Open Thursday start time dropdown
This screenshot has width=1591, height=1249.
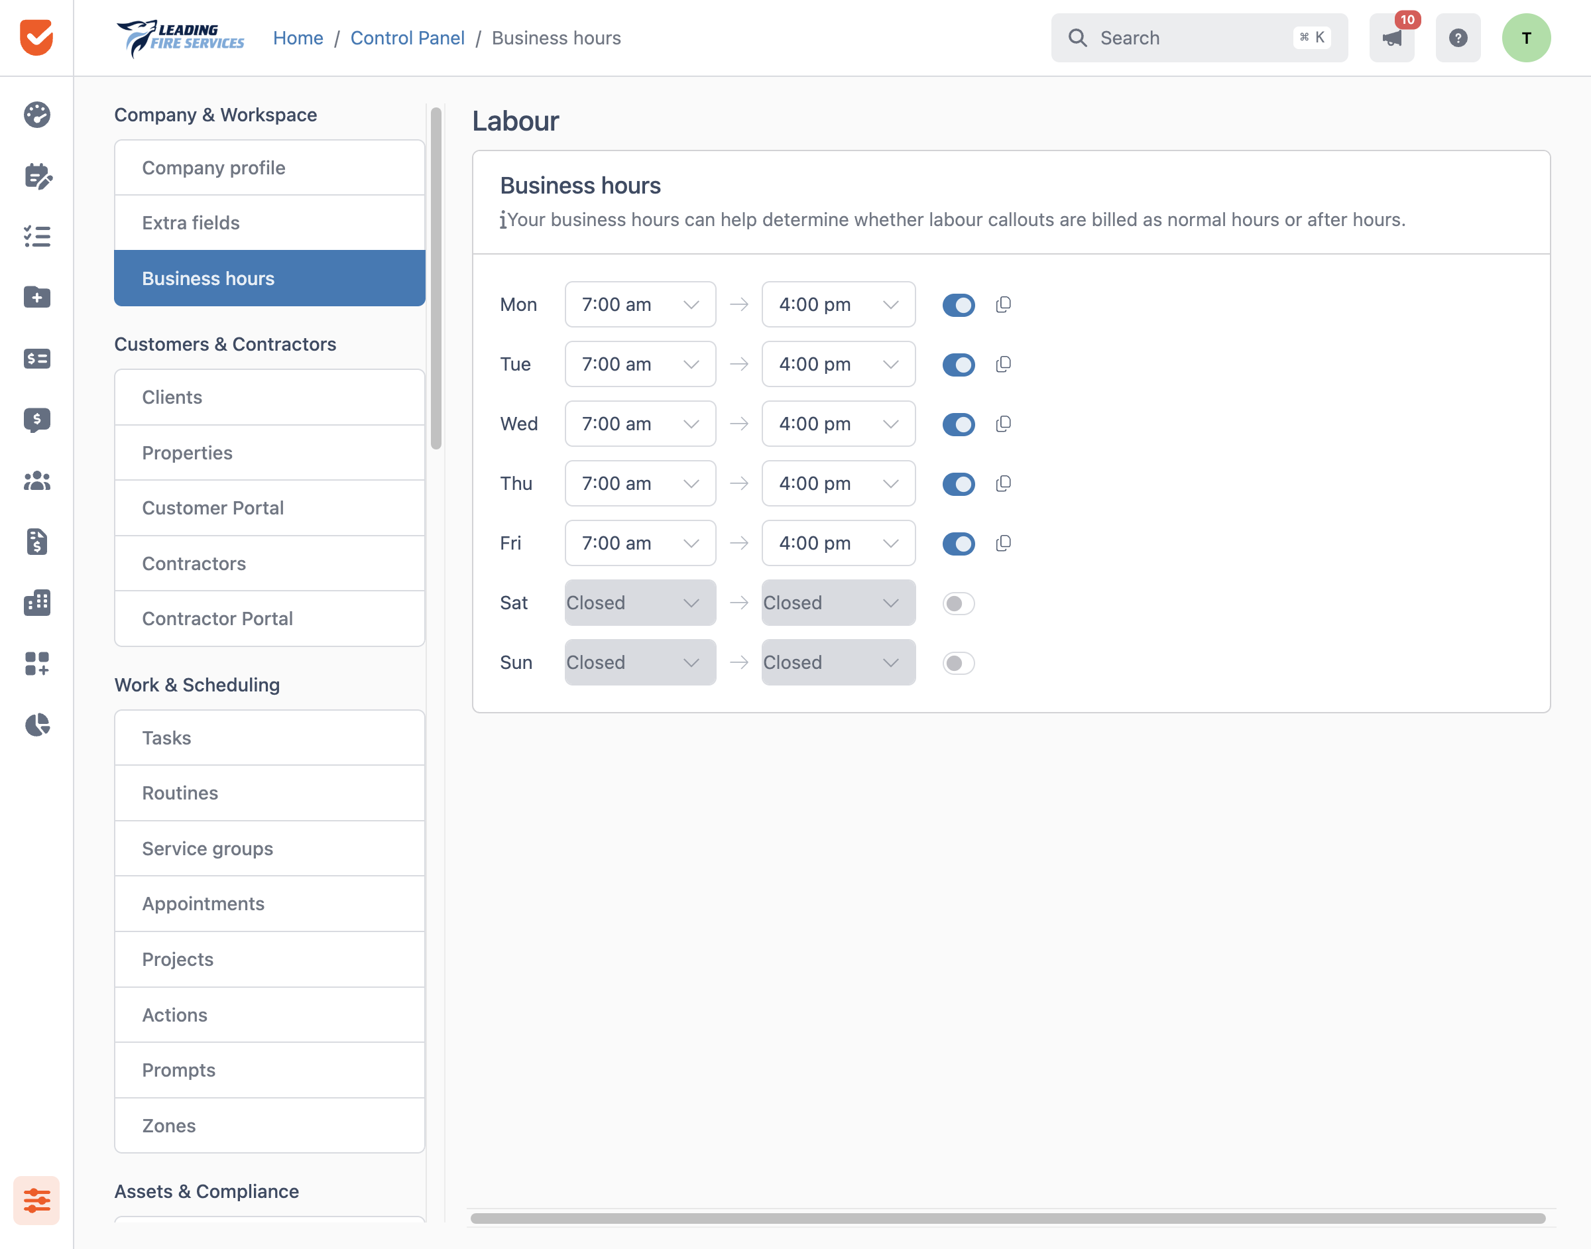[640, 483]
